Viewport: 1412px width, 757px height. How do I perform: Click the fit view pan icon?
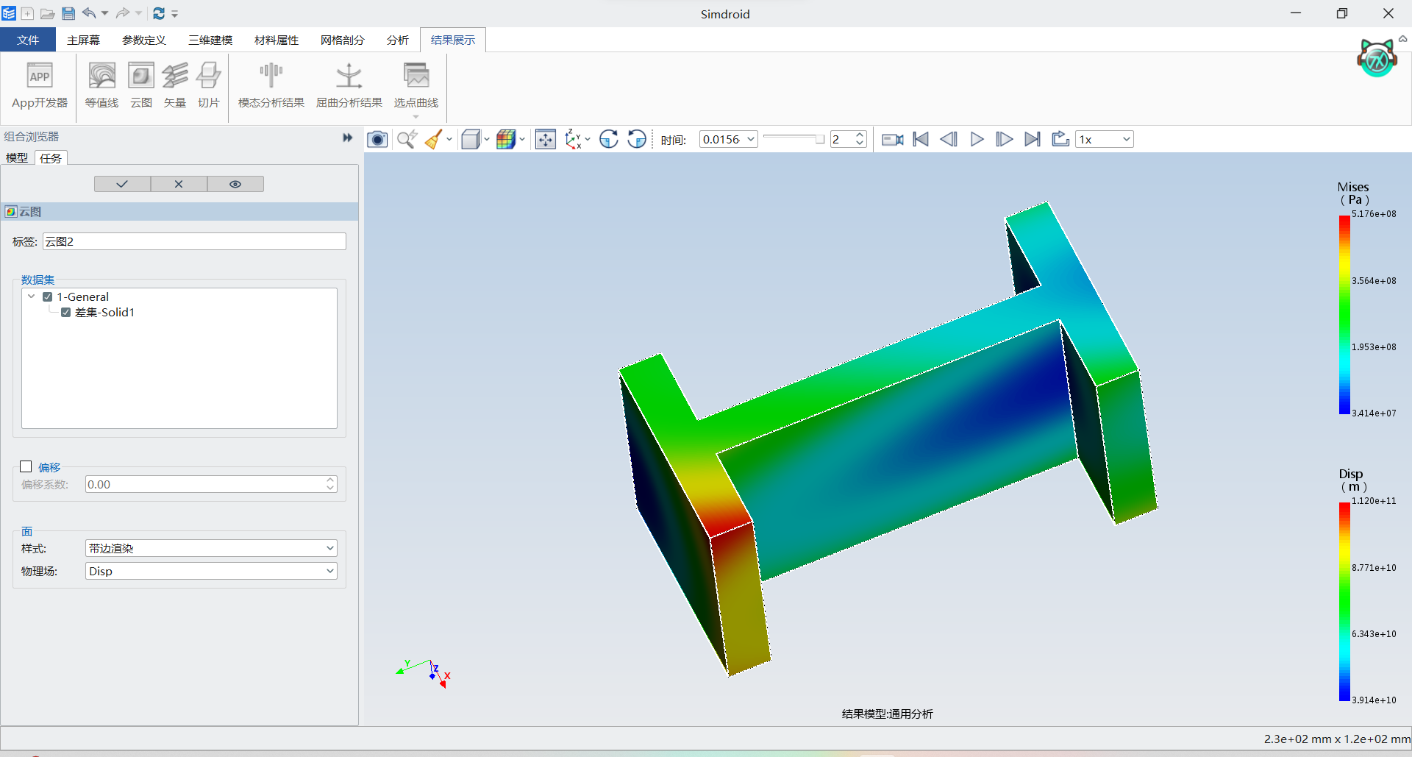click(x=546, y=139)
